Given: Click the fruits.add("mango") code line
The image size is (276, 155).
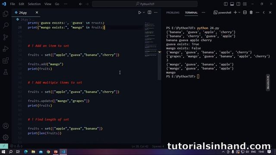Looking at the screenshot, I should pos(45,64).
